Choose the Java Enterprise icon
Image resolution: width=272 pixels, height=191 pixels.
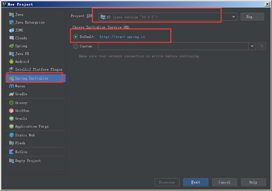(11, 23)
